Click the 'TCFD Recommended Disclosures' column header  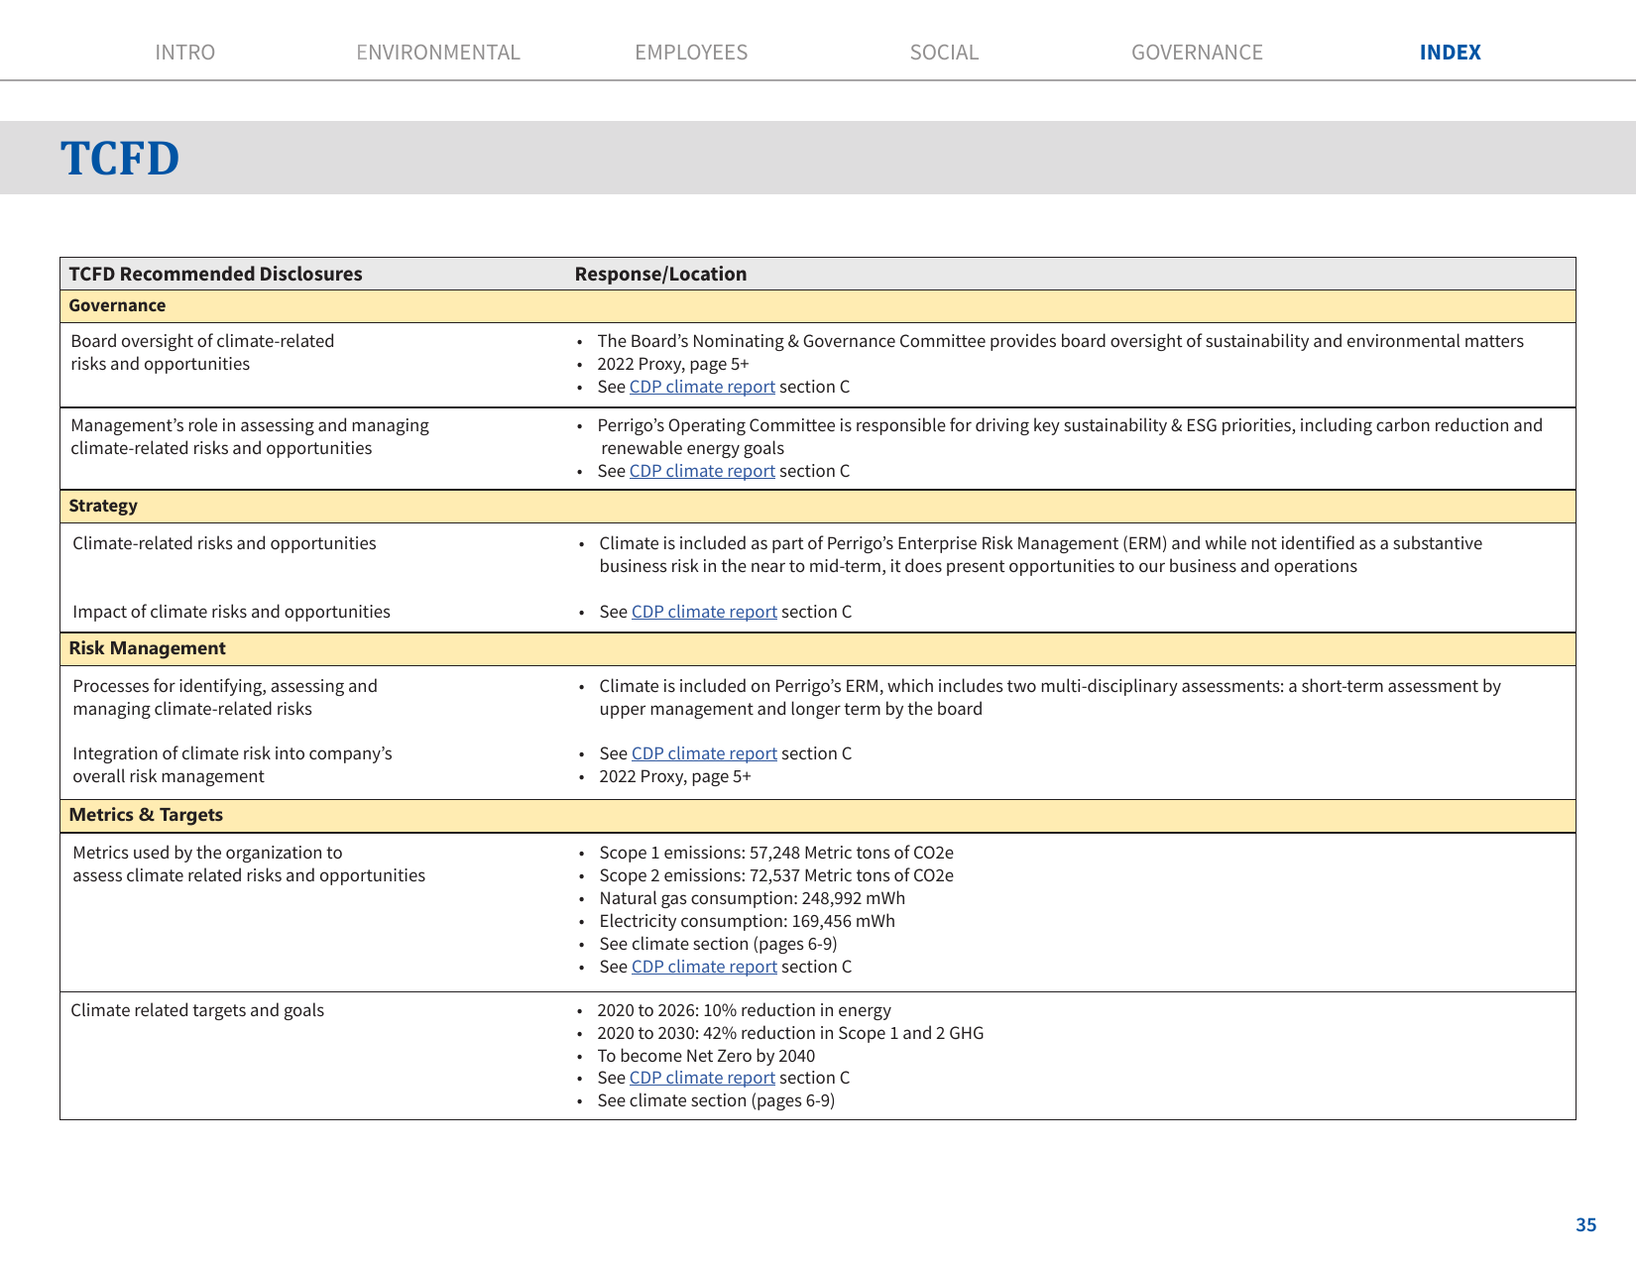pyautogui.click(x=215, y=274)
